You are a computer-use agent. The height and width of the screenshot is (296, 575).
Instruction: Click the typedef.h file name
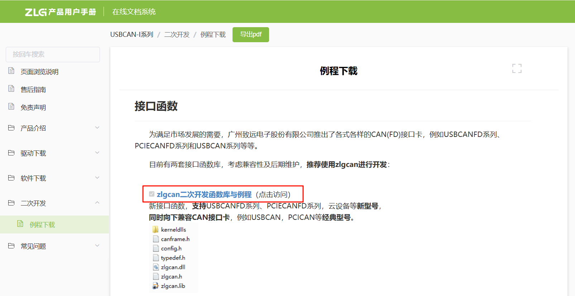(173, 258)
